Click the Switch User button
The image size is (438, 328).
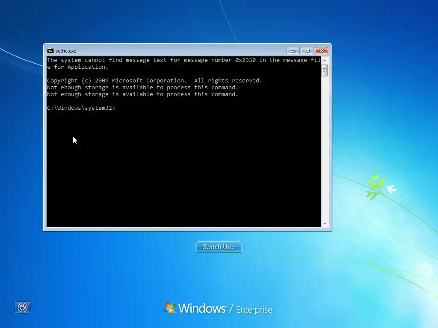point(219,247)
